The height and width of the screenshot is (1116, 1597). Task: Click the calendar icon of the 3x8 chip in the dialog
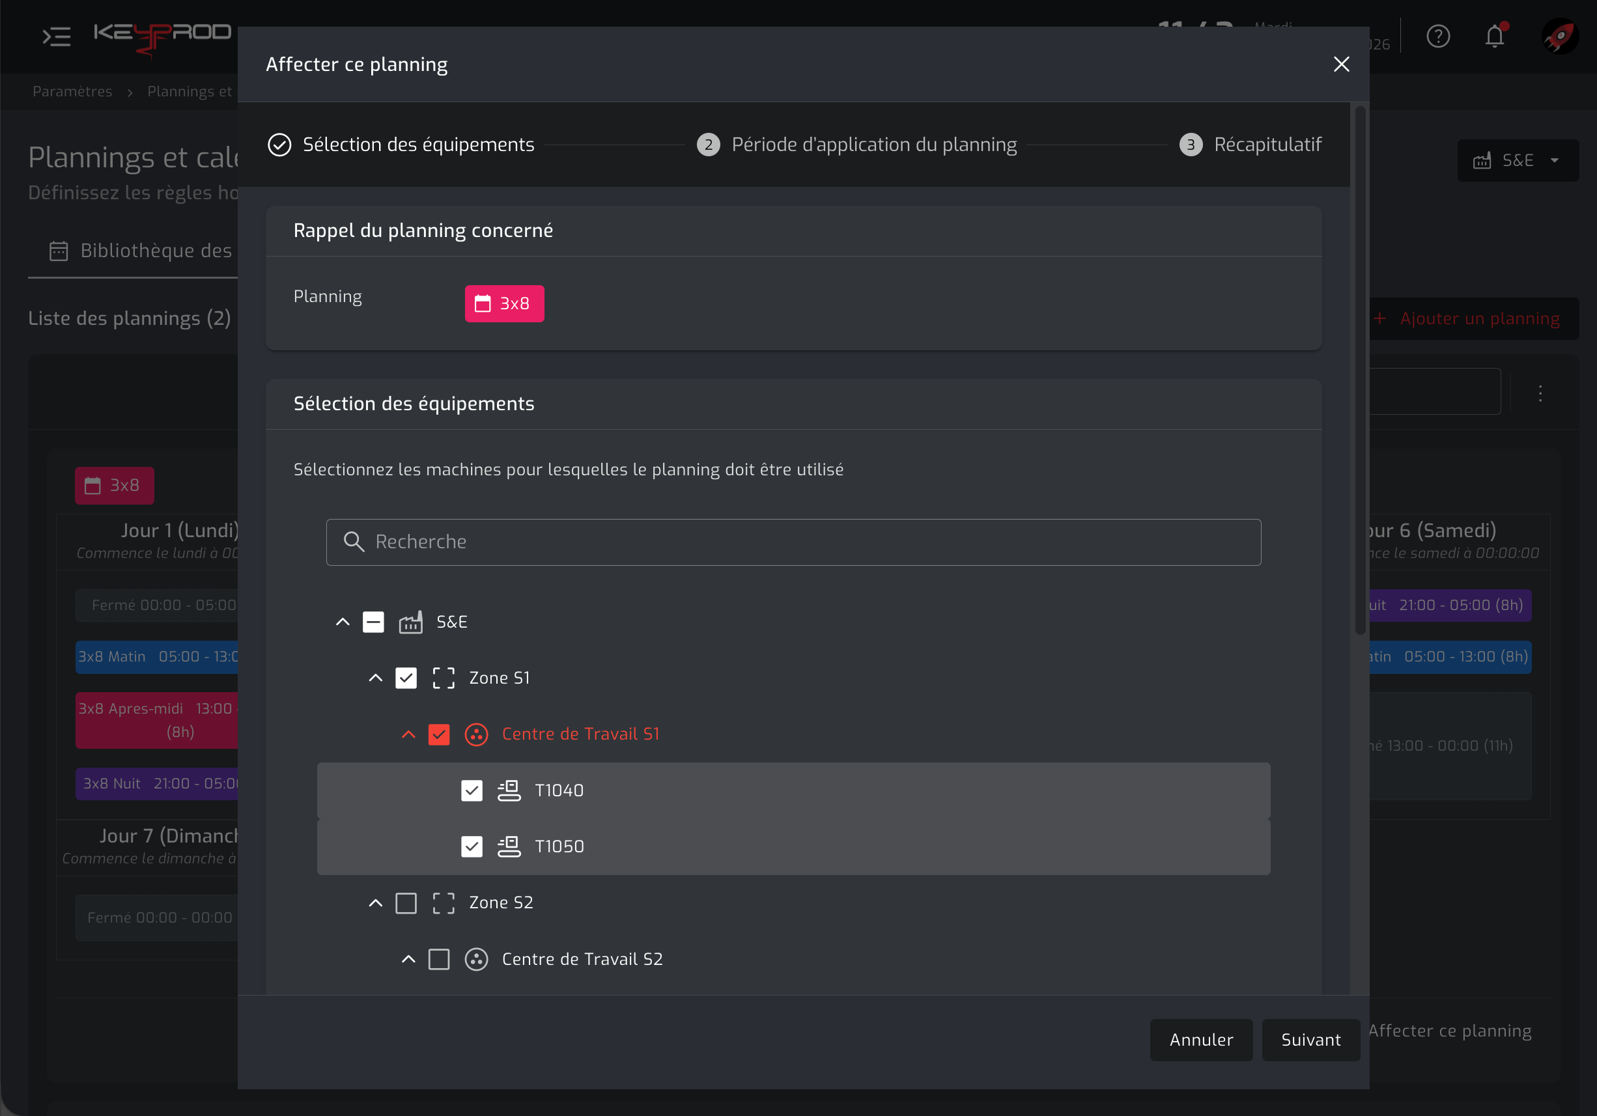point(483,303)
